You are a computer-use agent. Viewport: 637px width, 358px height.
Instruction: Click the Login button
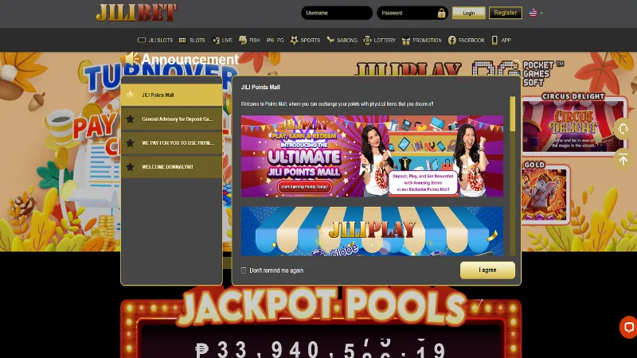click(x=468, y=13)
